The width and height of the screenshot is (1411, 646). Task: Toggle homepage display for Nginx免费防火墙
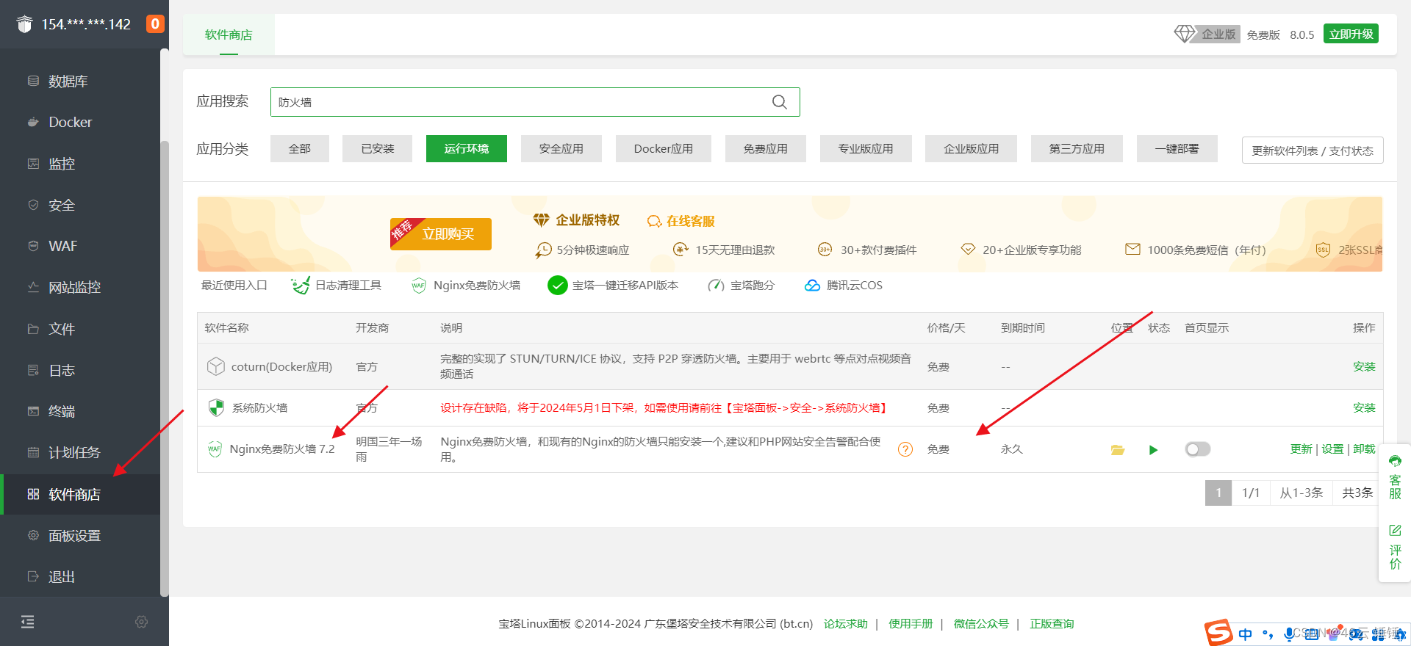[x=1198, y=449]
